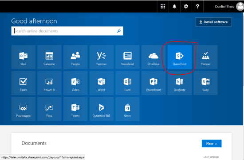
Task: Open the PowerPoint tile
Action: click(153, 83)
